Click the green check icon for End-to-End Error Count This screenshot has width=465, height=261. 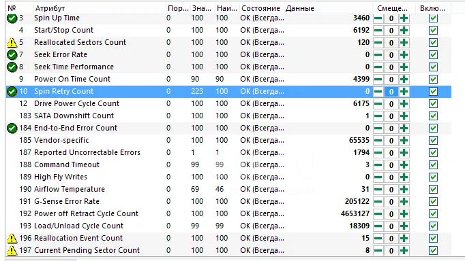(x=12, y=128)
